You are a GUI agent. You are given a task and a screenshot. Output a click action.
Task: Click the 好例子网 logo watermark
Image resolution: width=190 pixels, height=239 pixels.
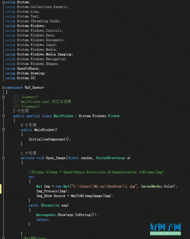(165, 229)
